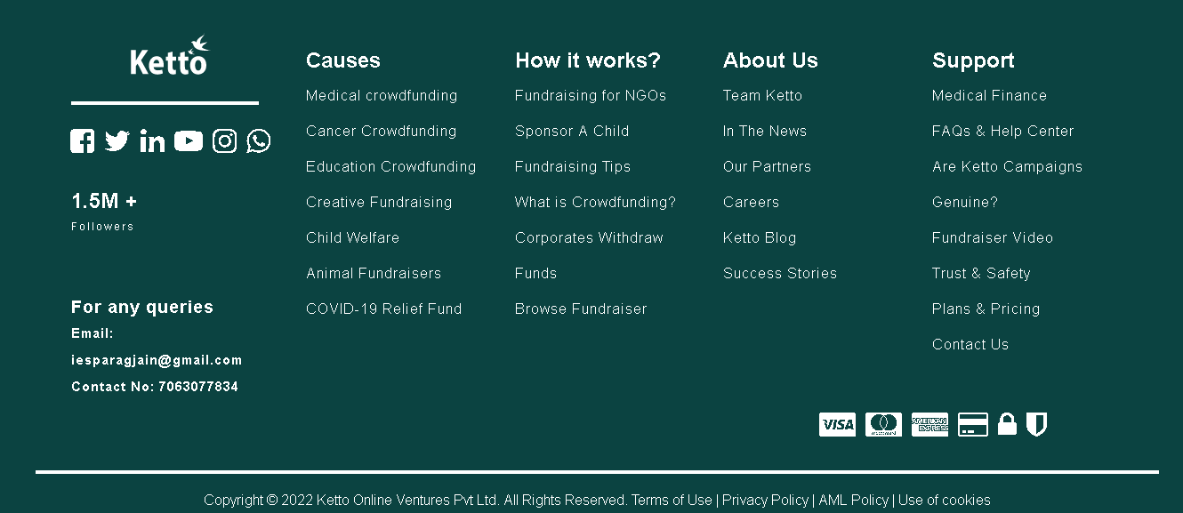Read the Privacy Policy

pos(765,500)
